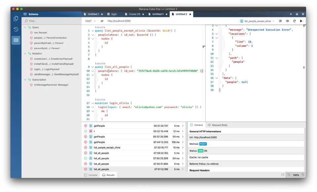Screen dimensions: 317x192
Task: Click the zoom out magnifier icon
Action: pyautogui.click(x=289, y=175)
